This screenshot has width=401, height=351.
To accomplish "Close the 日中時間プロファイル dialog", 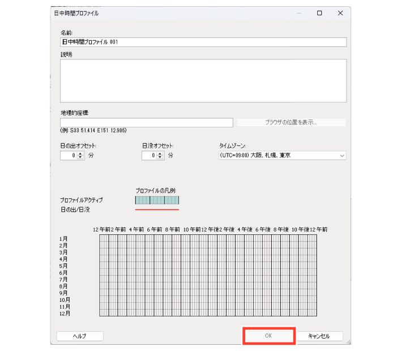I will tap(340, 13).
